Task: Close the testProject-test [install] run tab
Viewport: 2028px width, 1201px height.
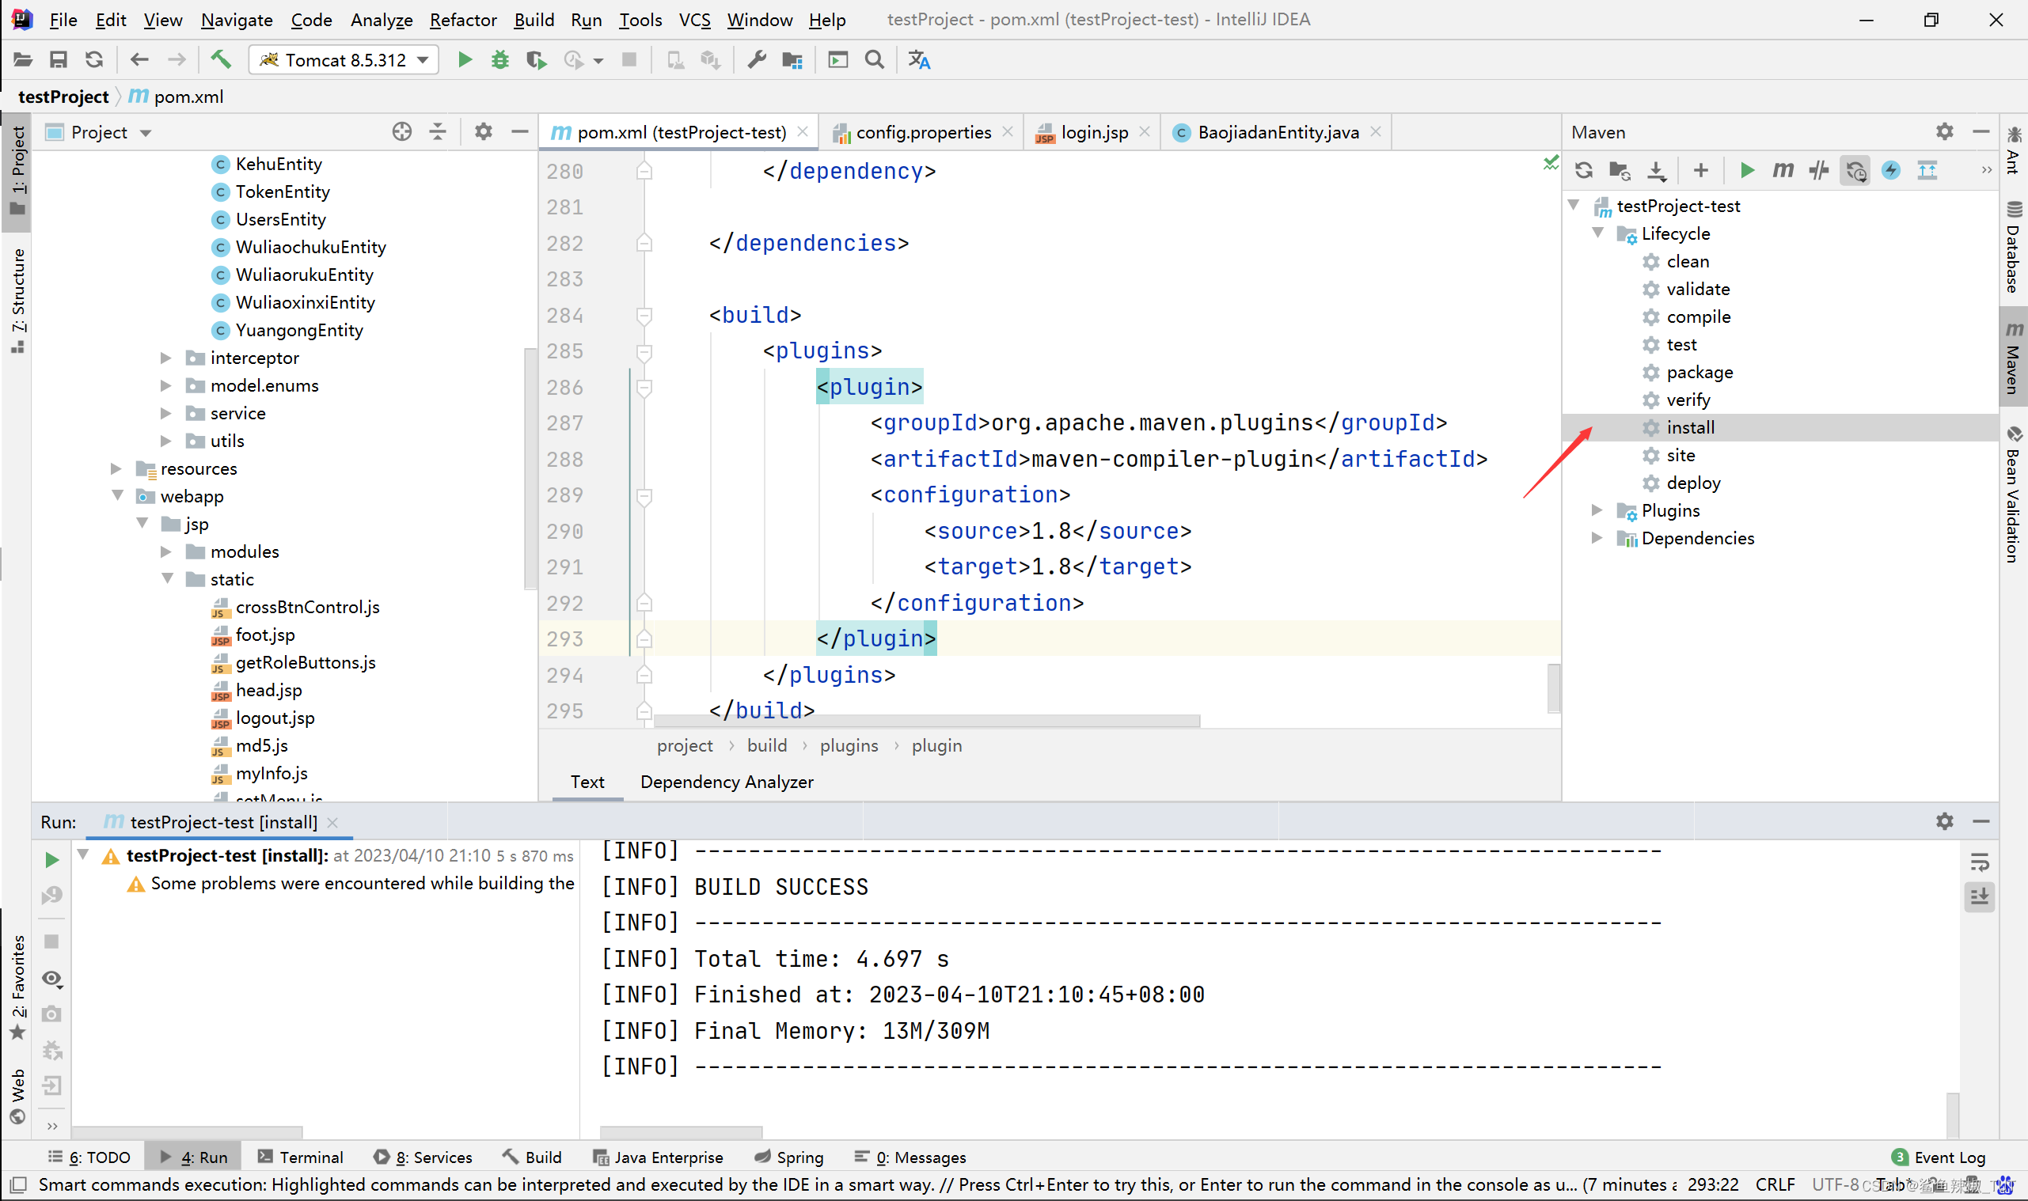Action: 332,822
